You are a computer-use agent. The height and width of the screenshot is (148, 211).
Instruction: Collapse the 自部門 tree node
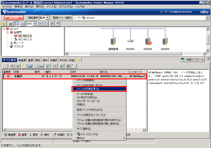click(x=8, y=32)
